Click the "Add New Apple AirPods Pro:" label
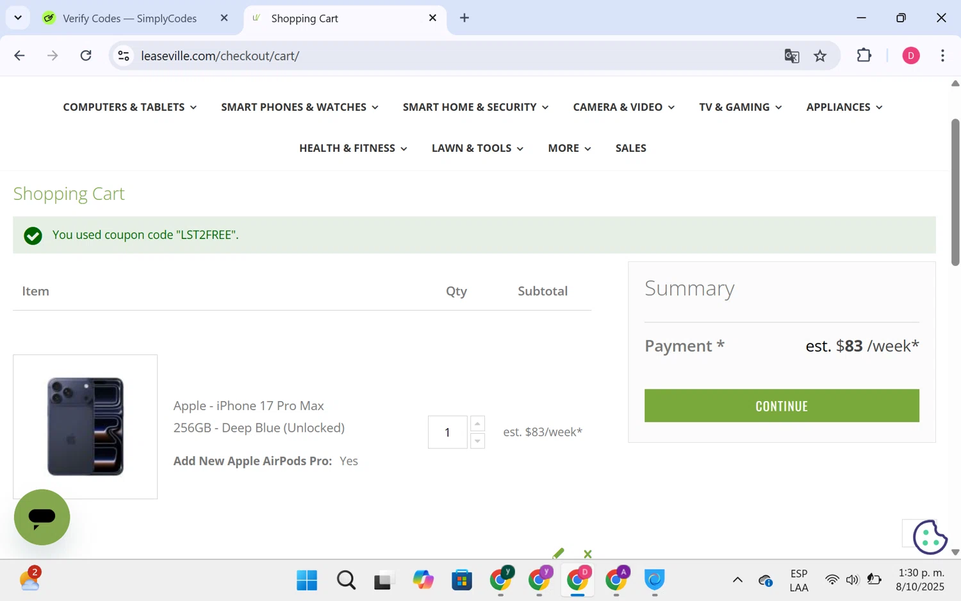Image resolution: width=961 pixels, height=601 pixels. [252, 461]
